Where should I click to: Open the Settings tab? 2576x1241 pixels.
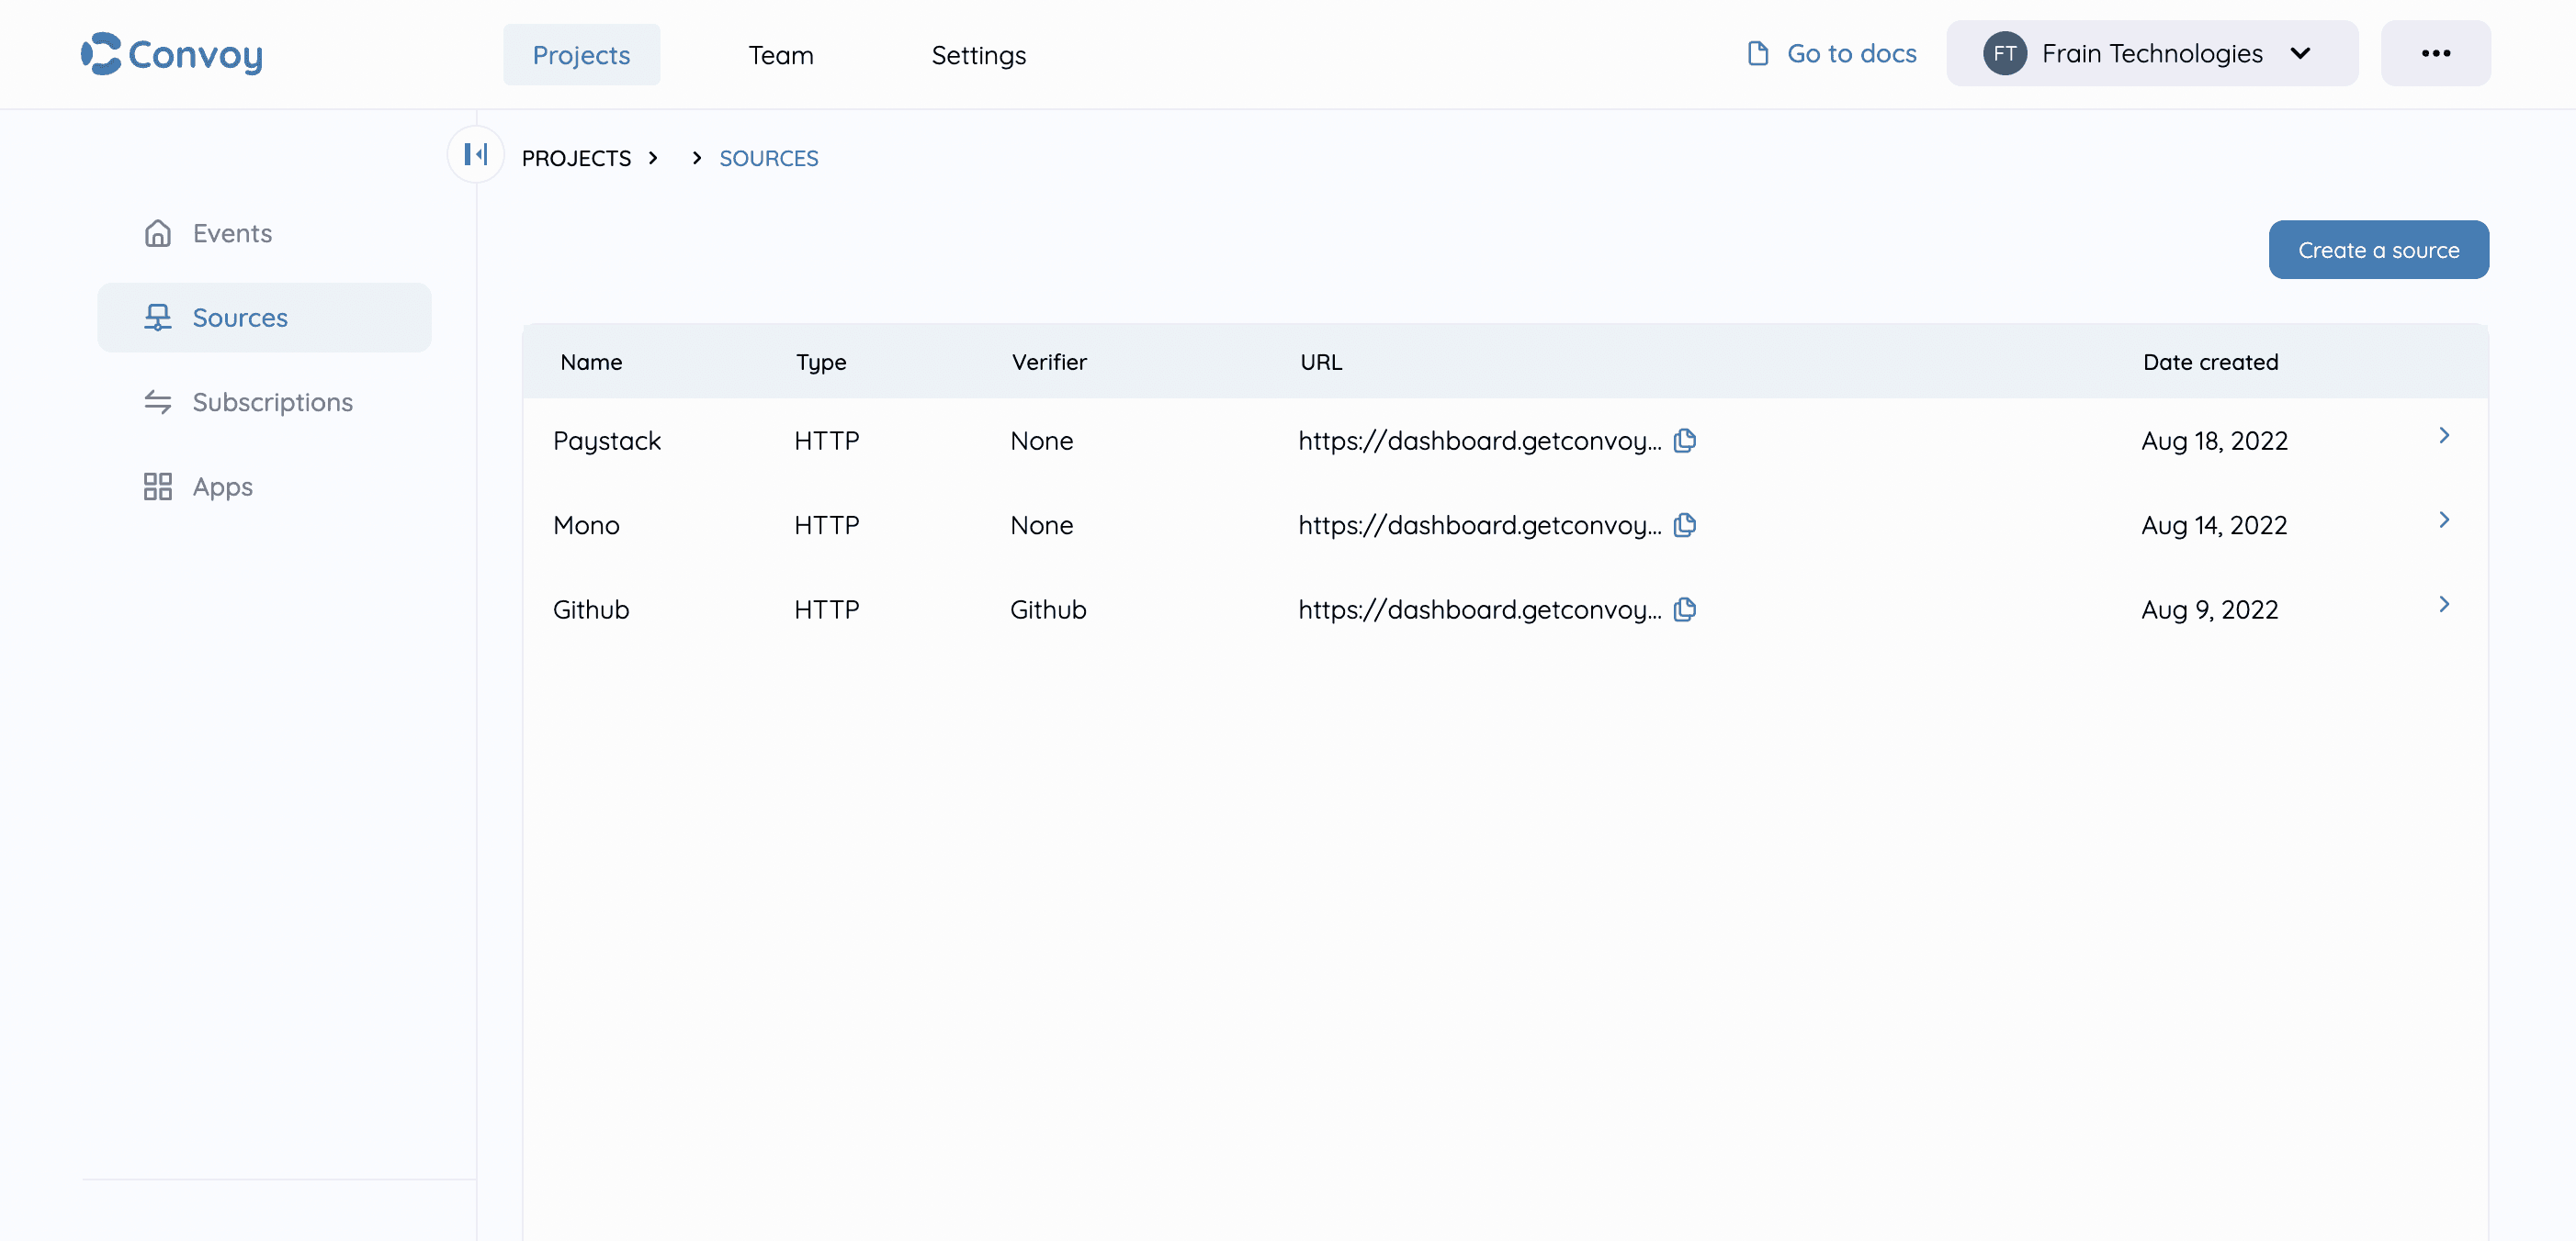click(978, 55)
